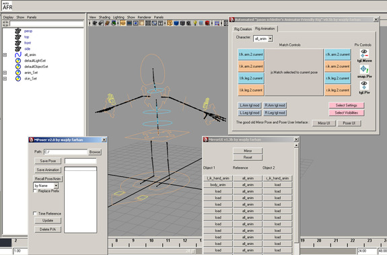Switch to the Rig Creation tab

243,29
